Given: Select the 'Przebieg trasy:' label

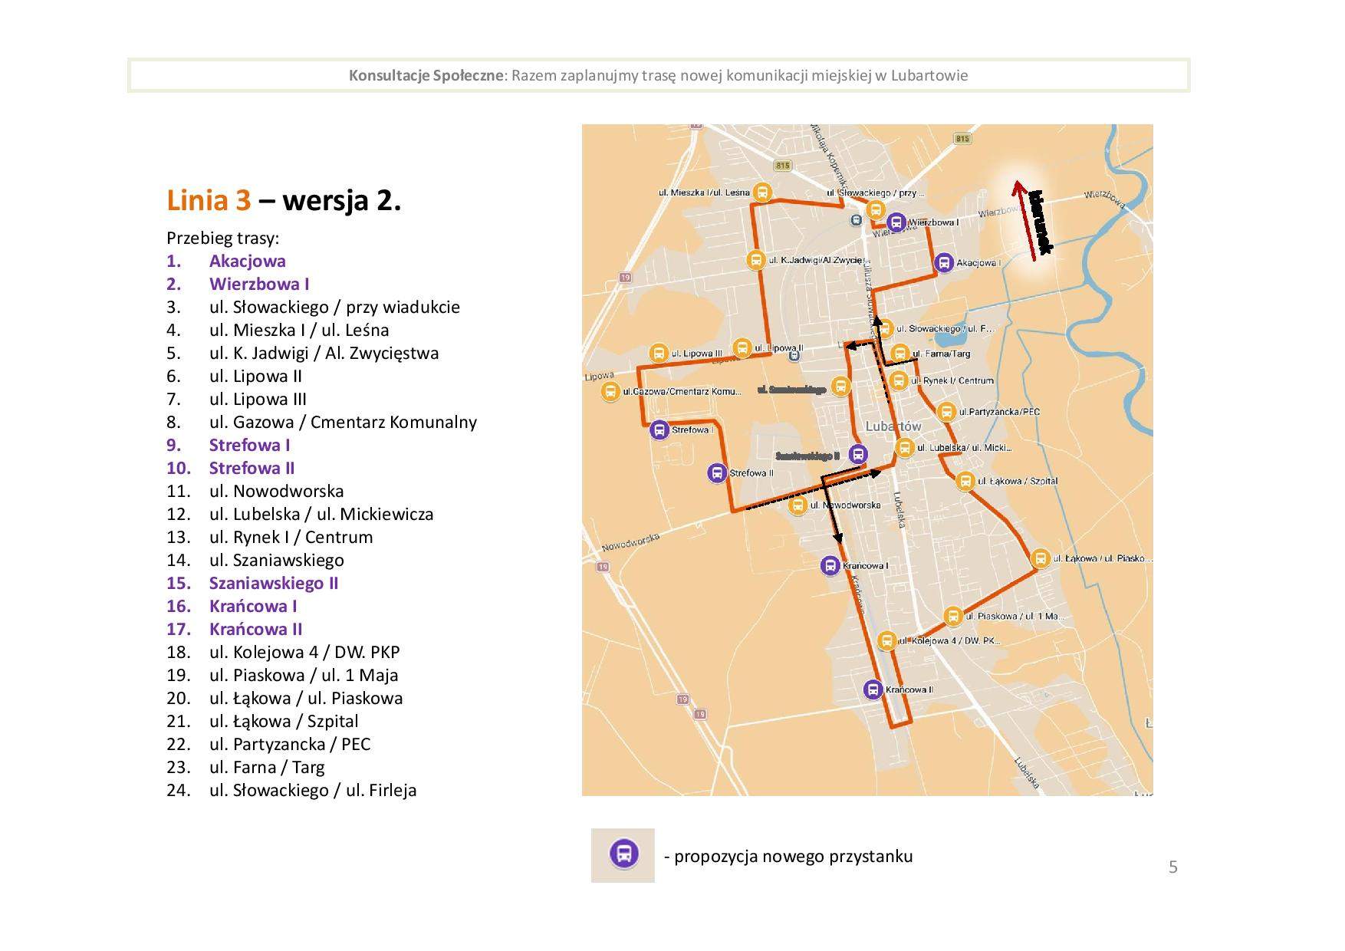Looking at the screenshot, I should pyautogui.click(x=223, y=239).
